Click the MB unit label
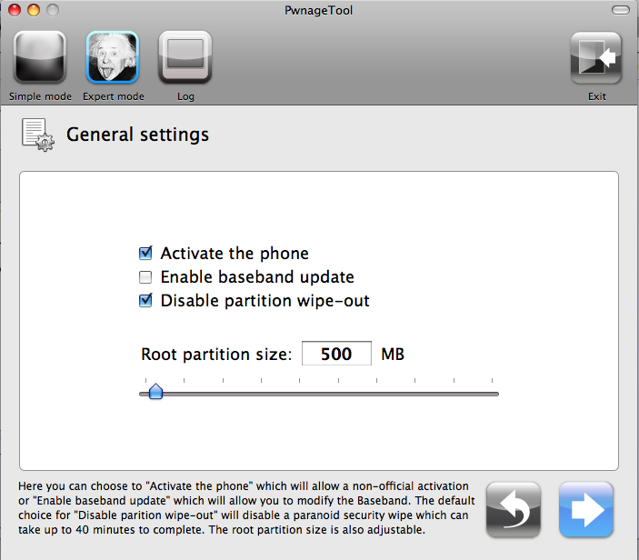639x560 pixels. pos(393,355)
